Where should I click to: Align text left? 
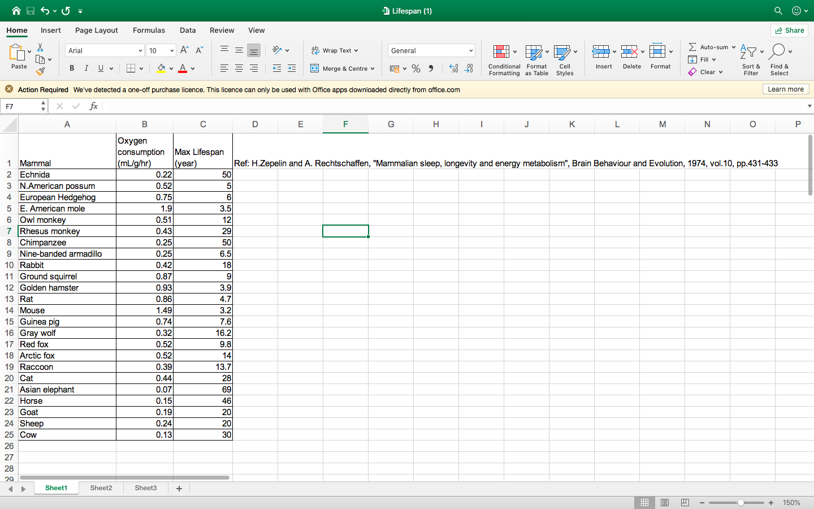click(224, 68)
